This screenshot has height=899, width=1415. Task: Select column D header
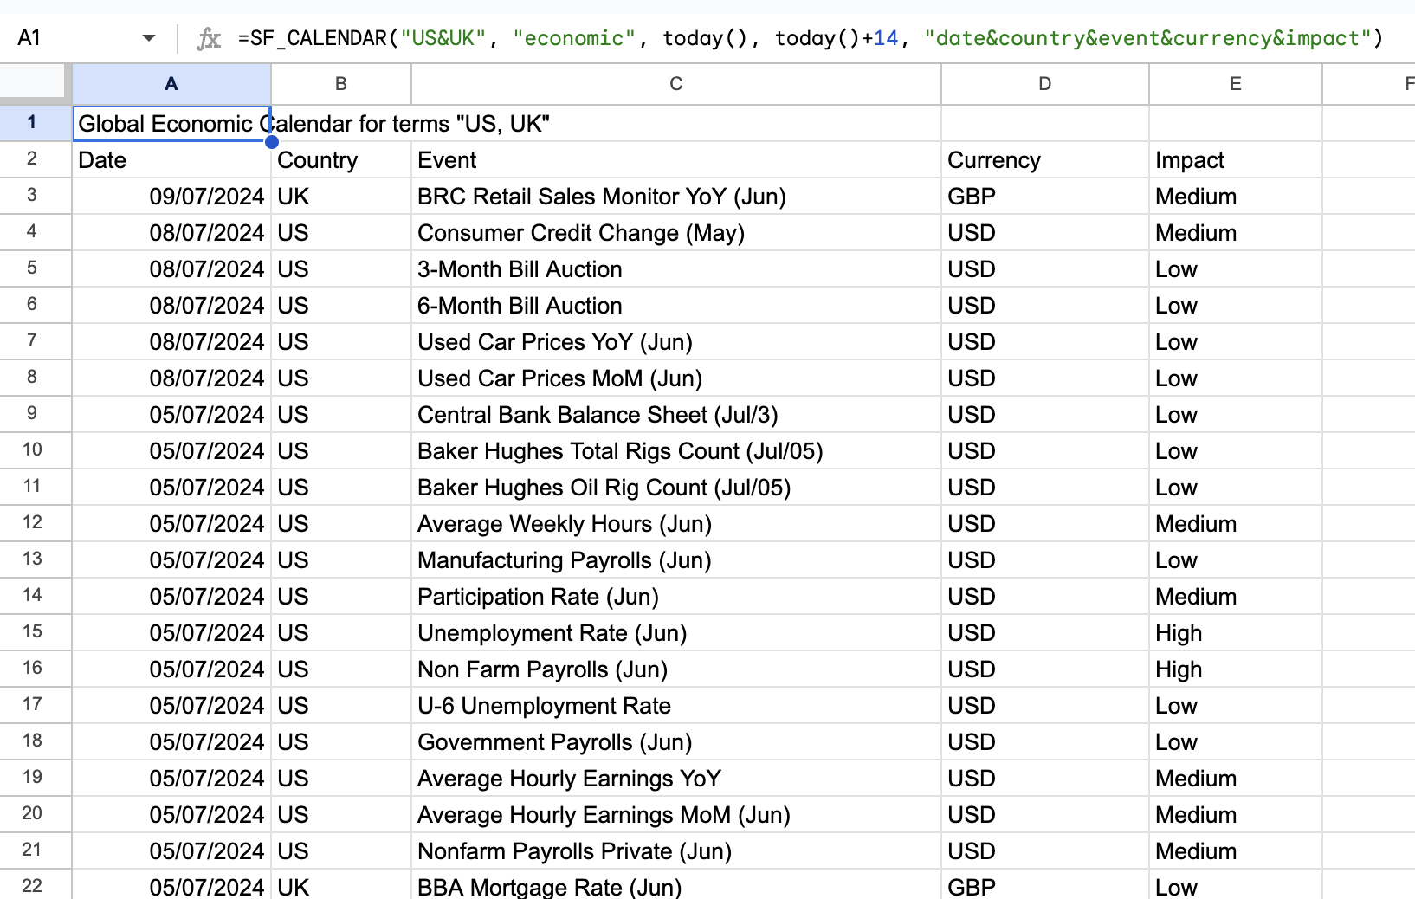(x=1045, y=84)
